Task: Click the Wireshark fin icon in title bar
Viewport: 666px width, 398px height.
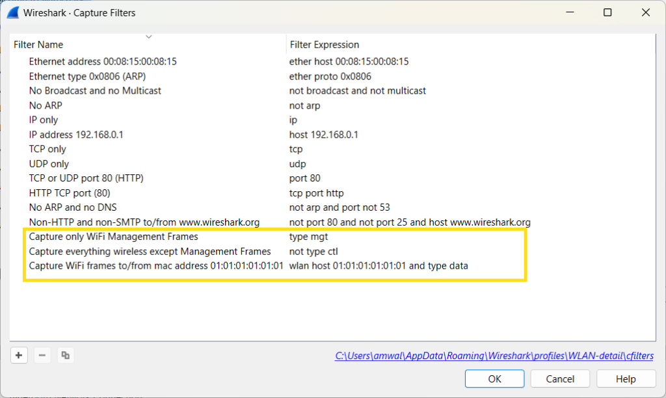Action: click(x=12, y=12)
